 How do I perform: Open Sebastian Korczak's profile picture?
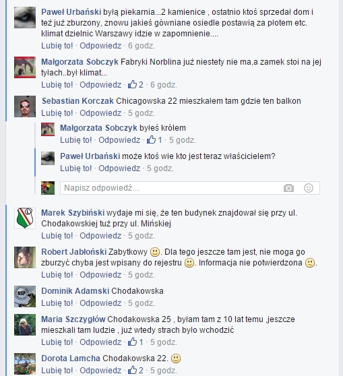25,106
